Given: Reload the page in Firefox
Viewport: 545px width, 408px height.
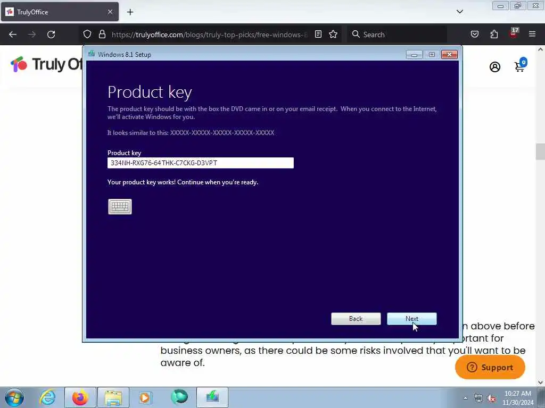Looking at the screenshot, I should click(x=51, y=35).
